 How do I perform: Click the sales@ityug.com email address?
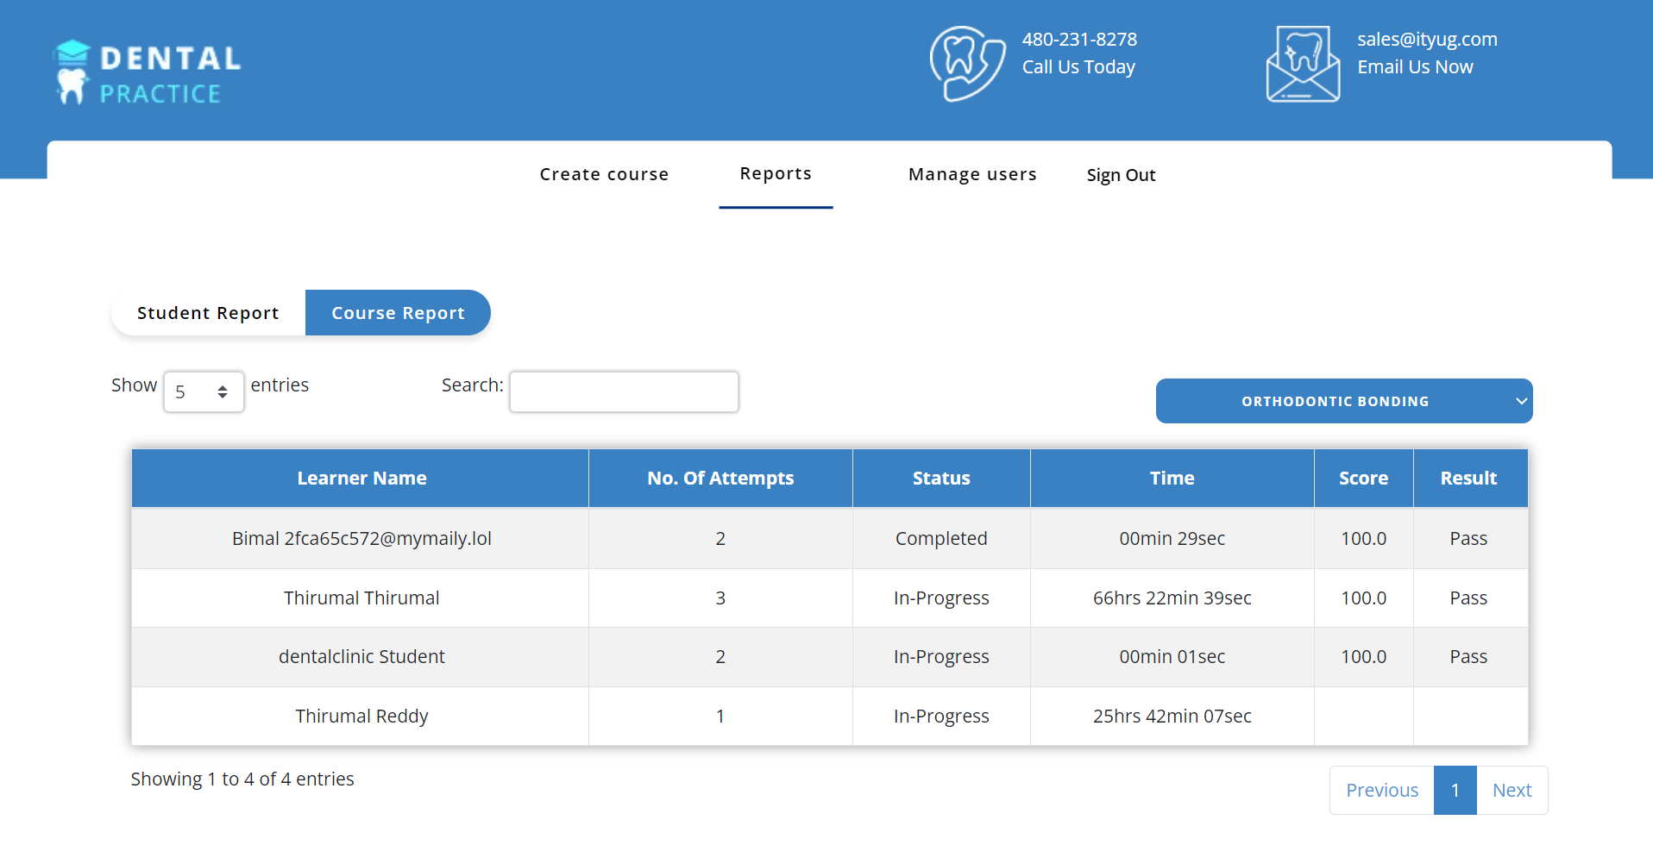pyautogui.click(x=1427, y=40)
